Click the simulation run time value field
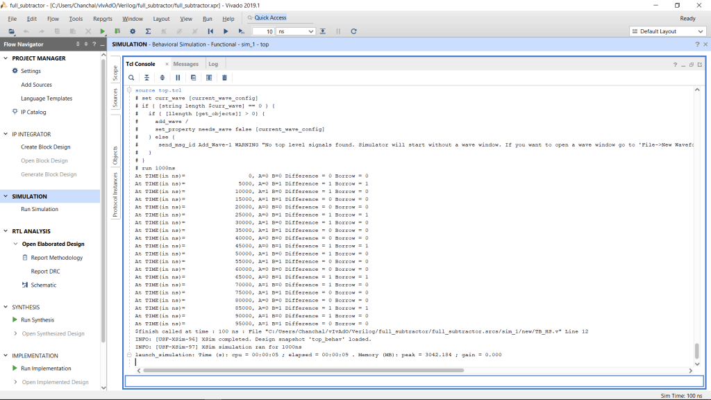The height and width of the screenshot is (400, 711). coord(263,31)
